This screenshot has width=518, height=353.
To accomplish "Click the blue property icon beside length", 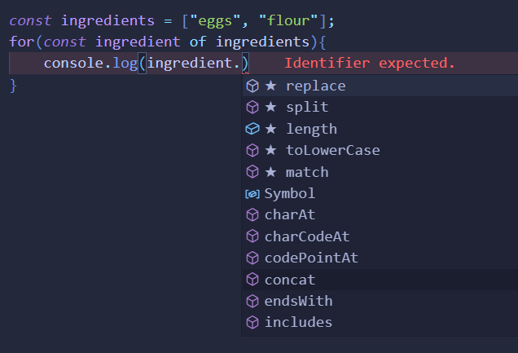I will coord(252,129).
